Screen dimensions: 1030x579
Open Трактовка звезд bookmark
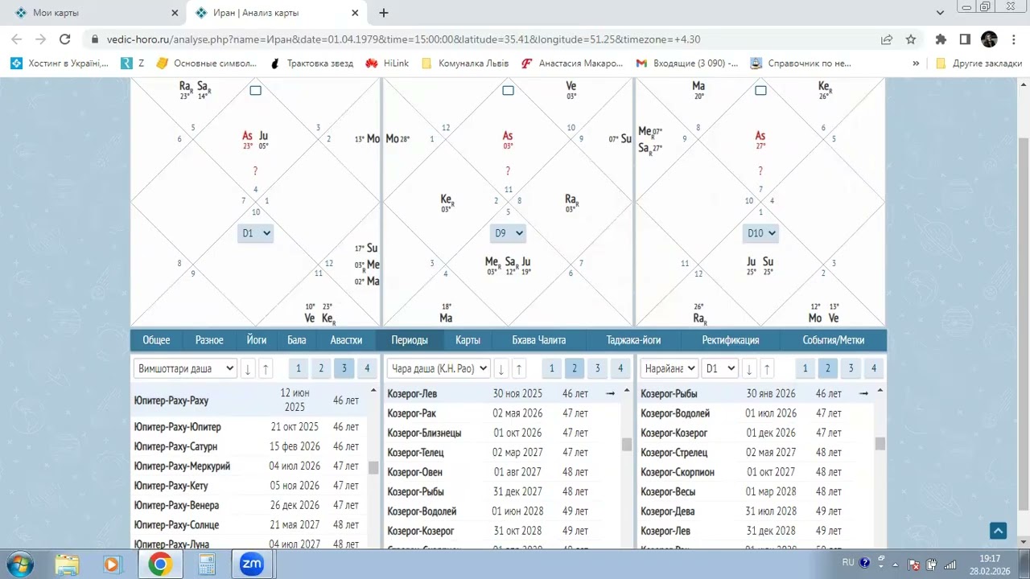311,63
